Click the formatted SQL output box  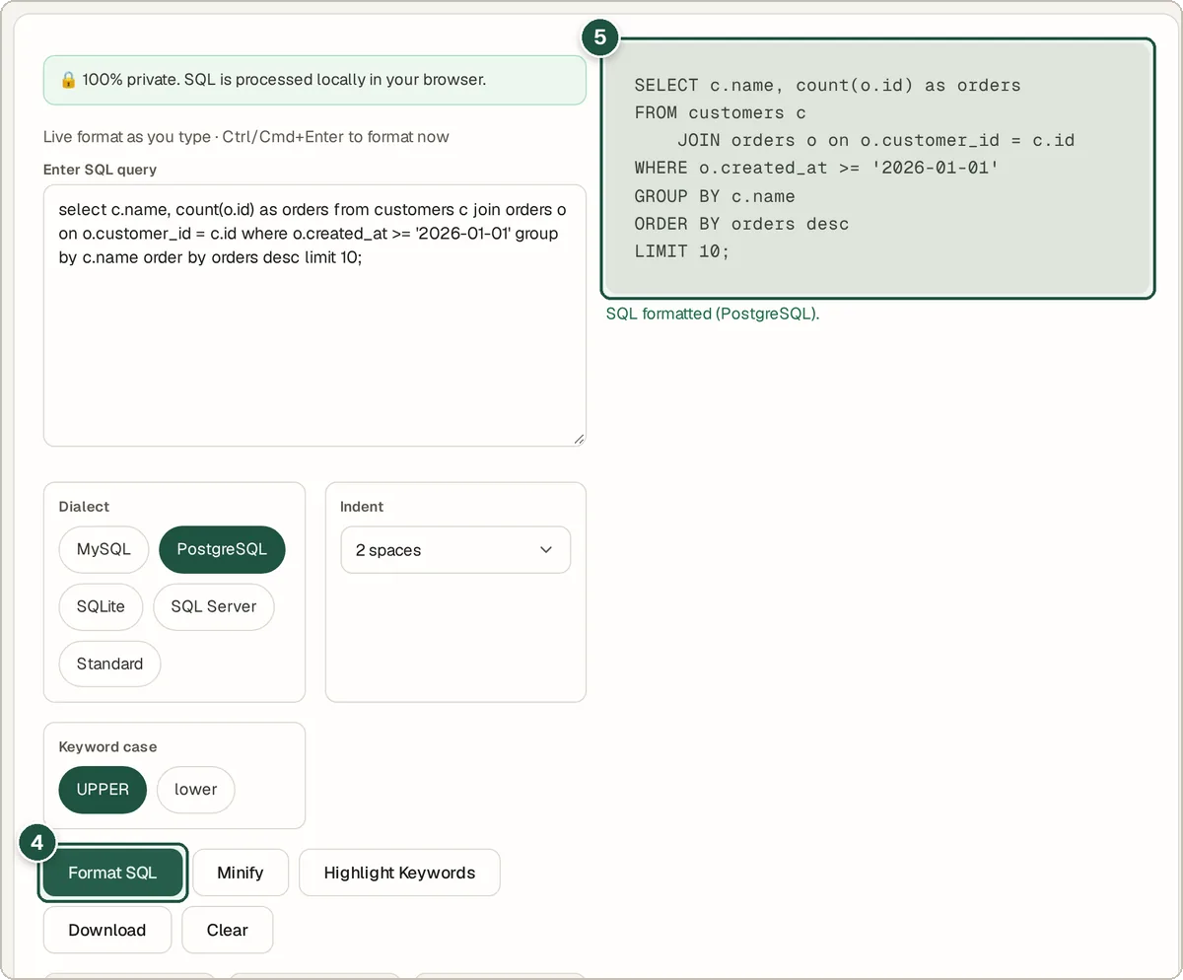coord(877,168)
